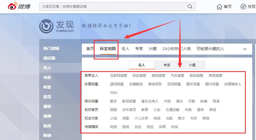256x140 pixels.
Task: Open the 著名主持人 tag link
Action: 150,101
